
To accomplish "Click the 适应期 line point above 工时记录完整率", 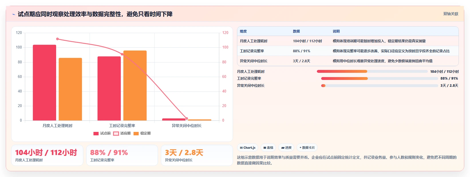I will click(x=122, y=54).
